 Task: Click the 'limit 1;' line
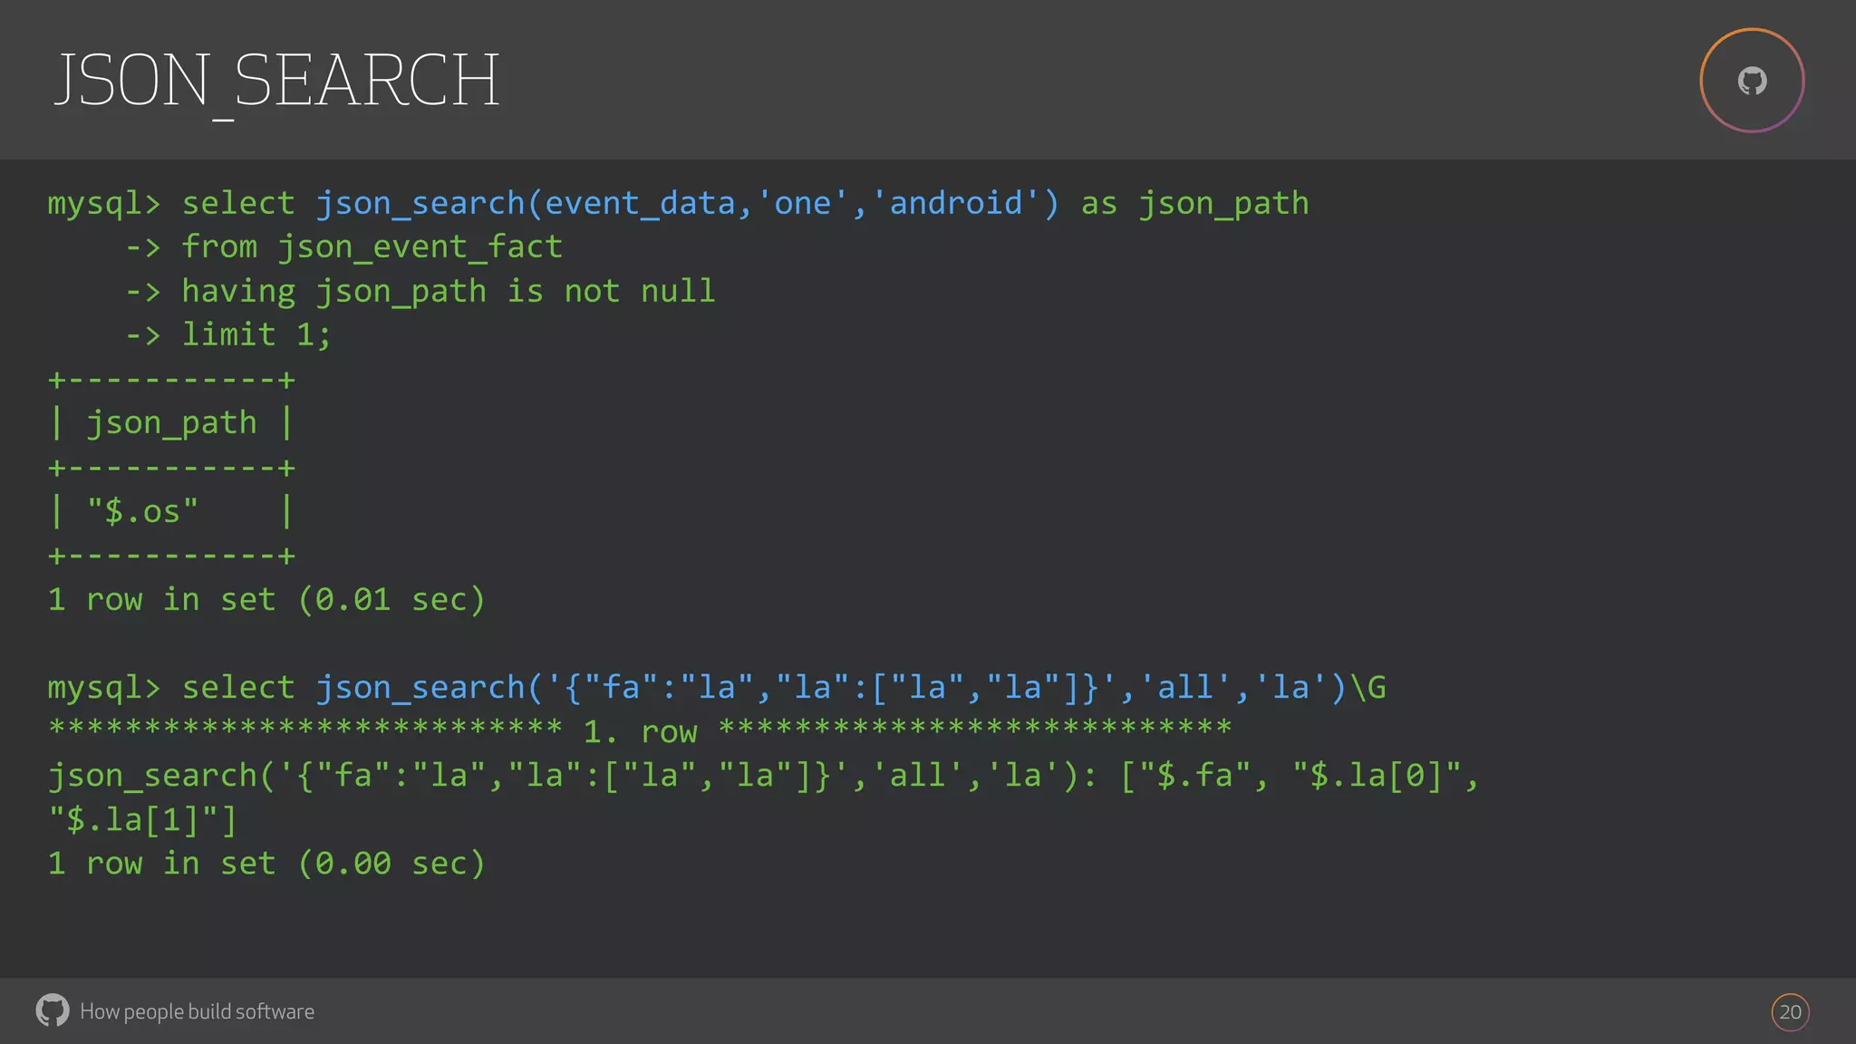point(256,334)
